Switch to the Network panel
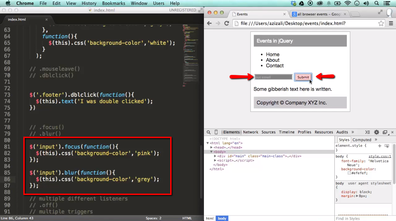396x221 pixels. coord(250,132)
